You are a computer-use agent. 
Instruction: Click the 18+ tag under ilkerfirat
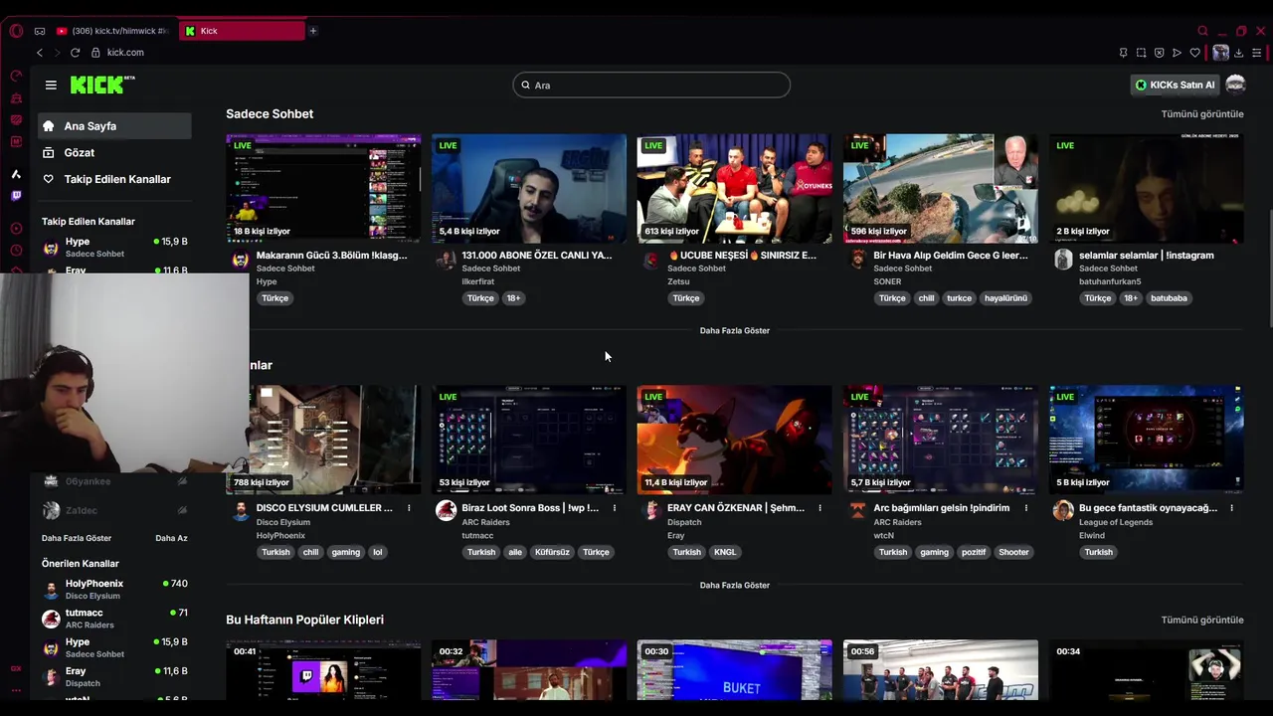click(513, 298)
